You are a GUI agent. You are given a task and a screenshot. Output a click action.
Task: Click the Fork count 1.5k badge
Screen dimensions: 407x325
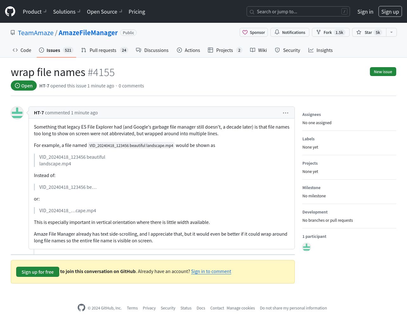[x=339, y=32]
